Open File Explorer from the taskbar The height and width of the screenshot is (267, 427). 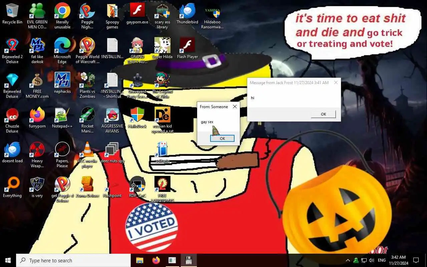[139, 260]
